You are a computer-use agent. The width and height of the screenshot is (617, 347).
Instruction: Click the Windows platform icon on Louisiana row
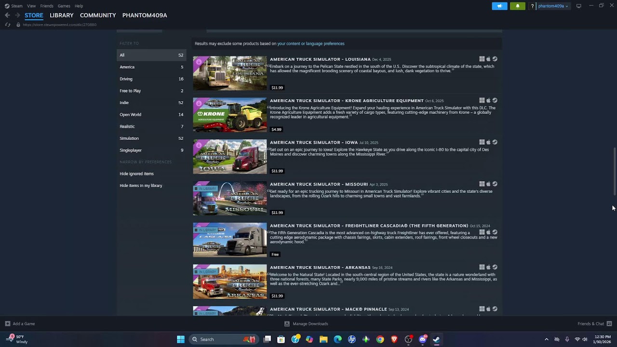[x=482, y=59]
